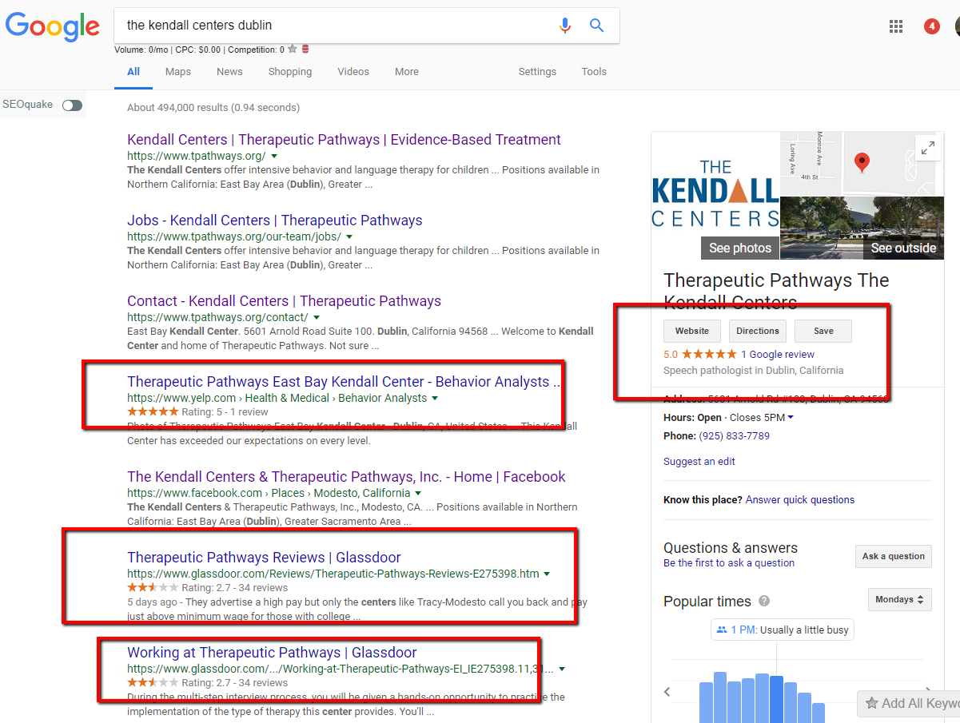The width and height of the screenshot is (960, 723).
Task: Click the Website button
Action: point(692,331)
